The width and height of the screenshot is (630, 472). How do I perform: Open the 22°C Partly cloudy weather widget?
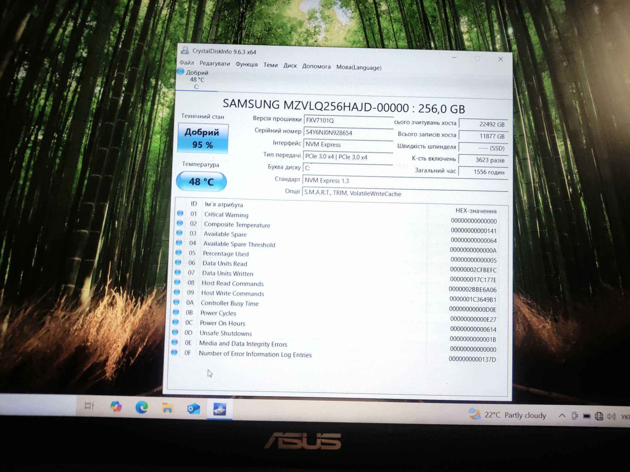coord(507,415)
